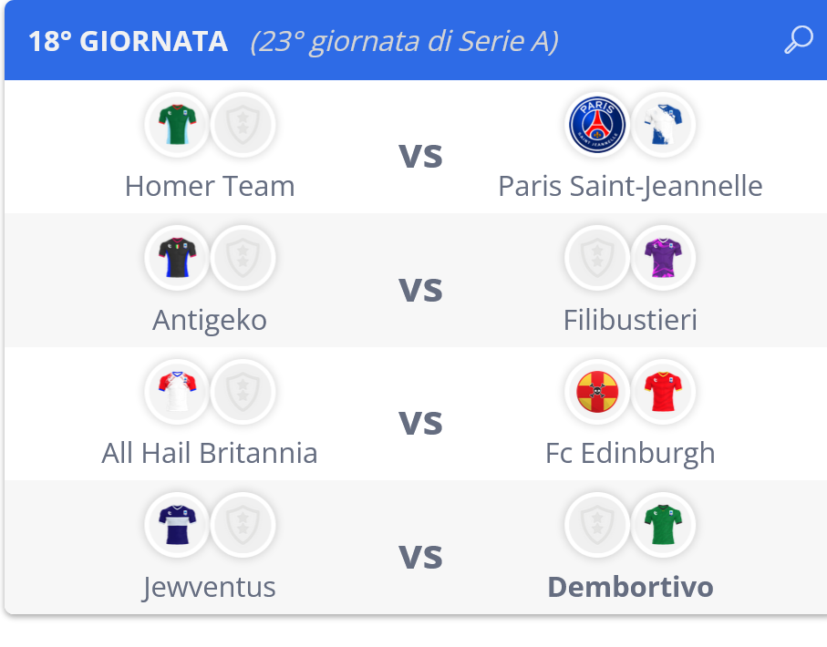Screen dimensions: 827x647
Task: Click Homer Team's green jersey icon
Action: [177, 125]
